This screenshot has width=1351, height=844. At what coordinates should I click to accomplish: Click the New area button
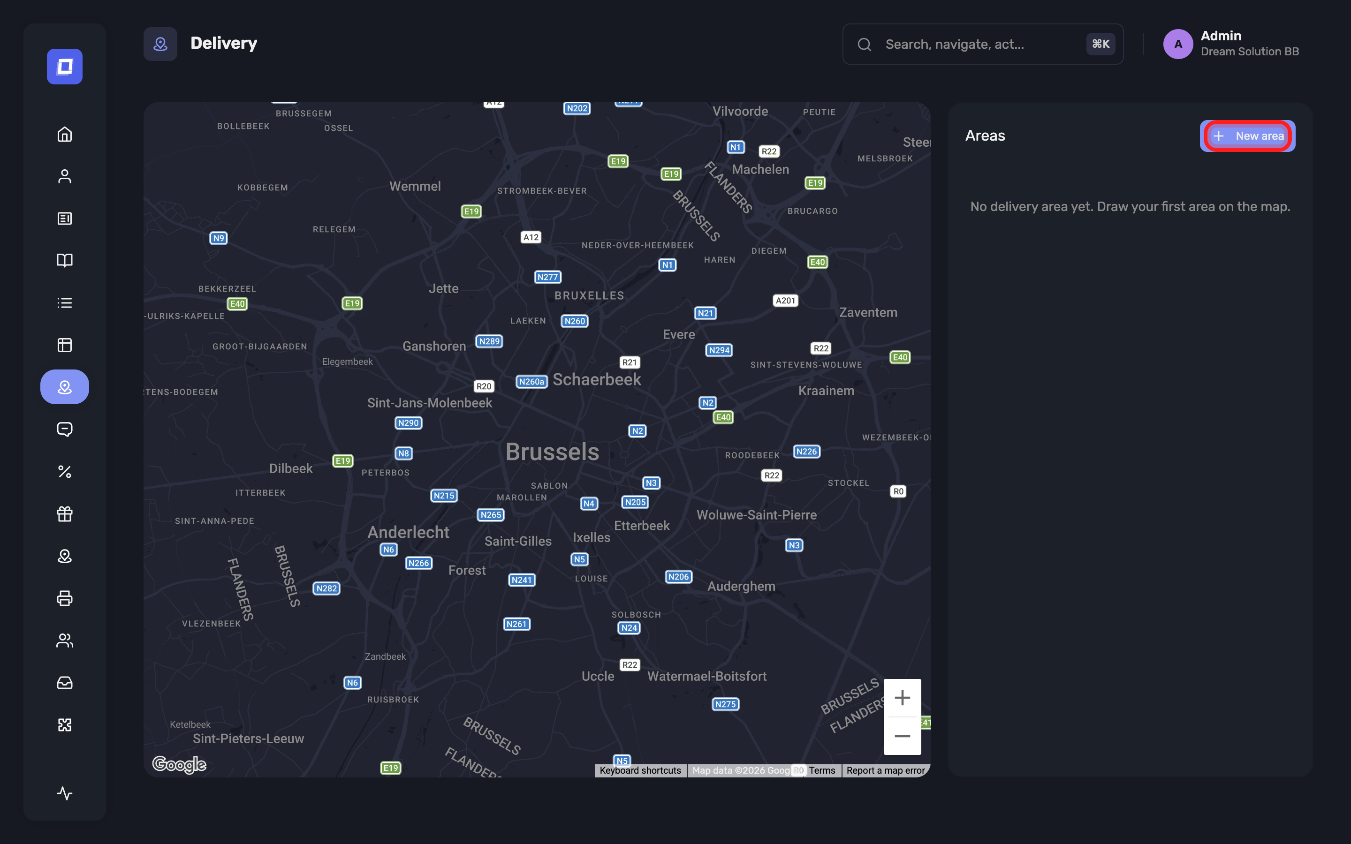[1247, 136]
